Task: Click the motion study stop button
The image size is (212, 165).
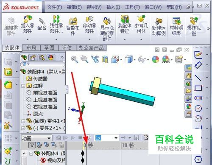Action: pyautogui.click(x=80, y=137)
